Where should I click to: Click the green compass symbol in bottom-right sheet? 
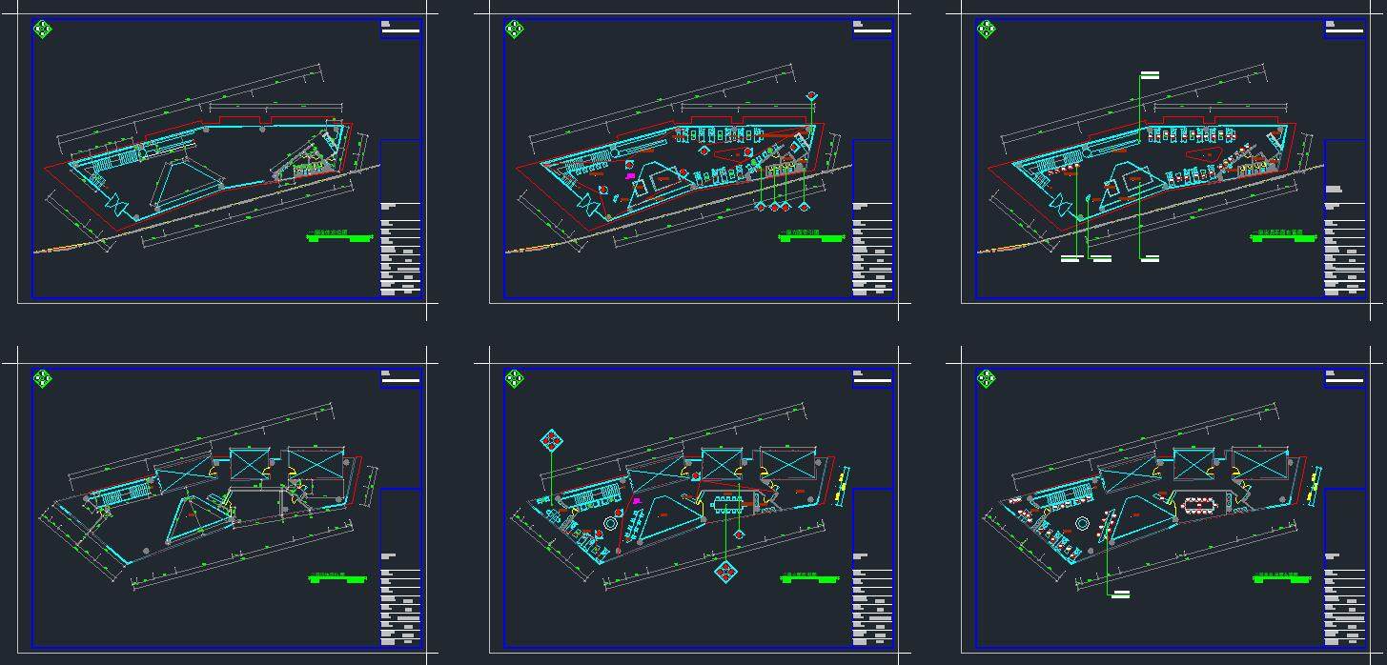(987, 379)
